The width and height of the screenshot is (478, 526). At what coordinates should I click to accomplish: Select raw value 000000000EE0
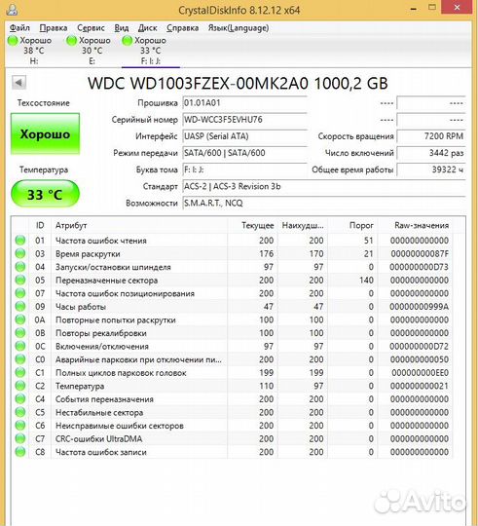420,373
